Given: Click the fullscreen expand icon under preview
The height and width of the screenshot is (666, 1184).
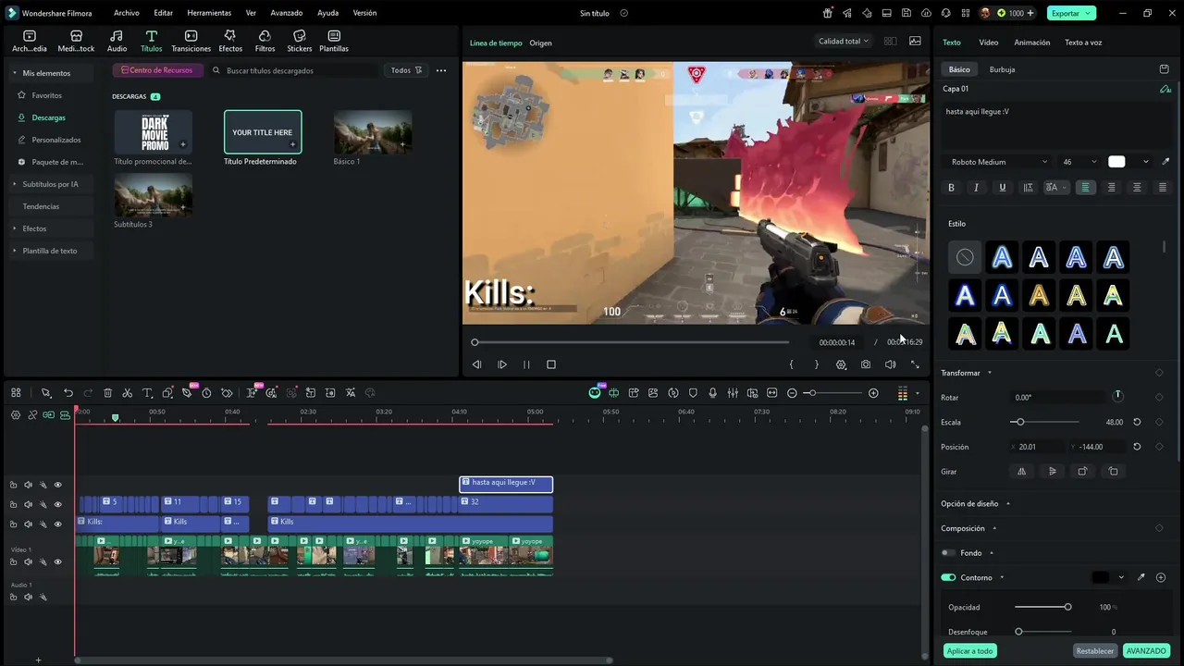Looking at the screenshot, I should point(915,364).
